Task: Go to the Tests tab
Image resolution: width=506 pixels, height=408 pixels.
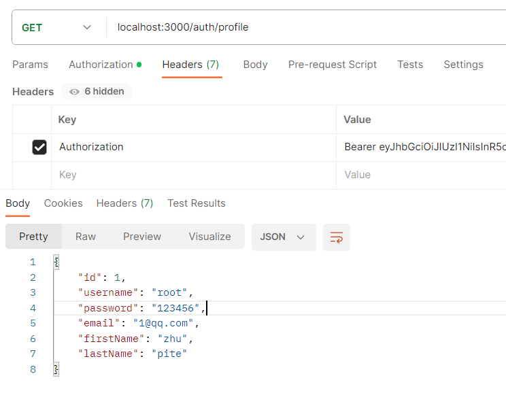Action: click(x=410, y=65)
